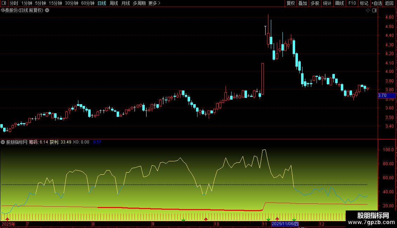The image size is (397, 228).
Task: Click month 10 on the time axis
Action: (x=216, y=224)
